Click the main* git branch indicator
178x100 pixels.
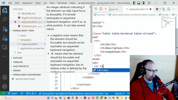tap(13, 93)
